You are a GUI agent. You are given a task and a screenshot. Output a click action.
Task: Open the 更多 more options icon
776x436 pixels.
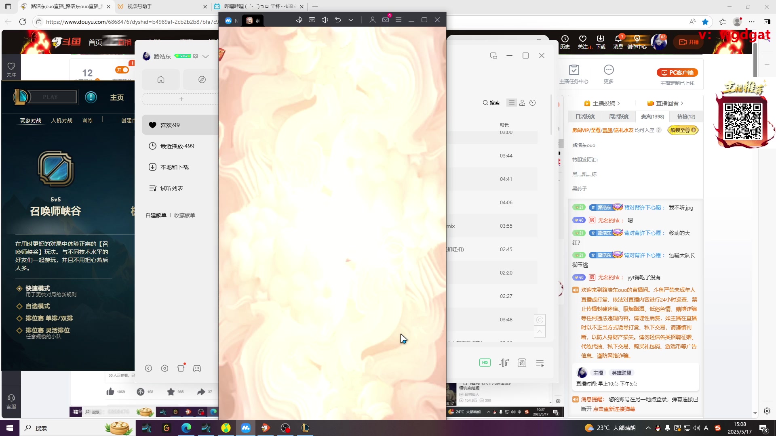point(609,74)
